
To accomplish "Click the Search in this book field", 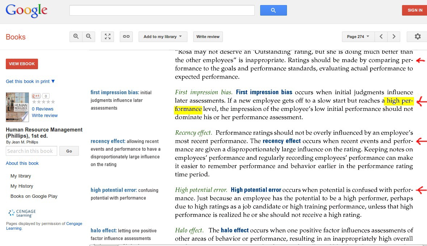I will pyautogui.click(x=31, y=151).
